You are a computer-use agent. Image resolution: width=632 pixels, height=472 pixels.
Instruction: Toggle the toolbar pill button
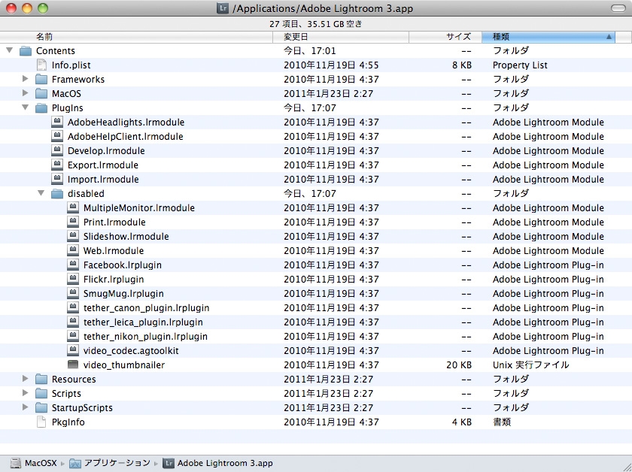[618, 8]
